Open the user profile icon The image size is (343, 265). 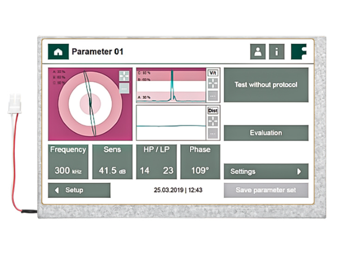[258, 52]
